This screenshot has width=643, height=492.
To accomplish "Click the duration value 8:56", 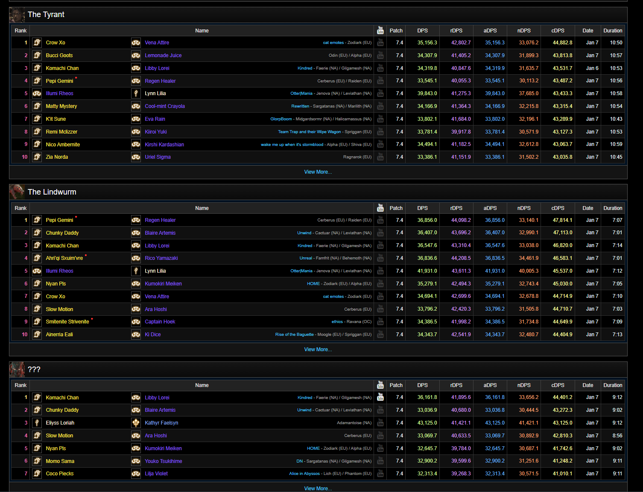I will pos(617,436).
